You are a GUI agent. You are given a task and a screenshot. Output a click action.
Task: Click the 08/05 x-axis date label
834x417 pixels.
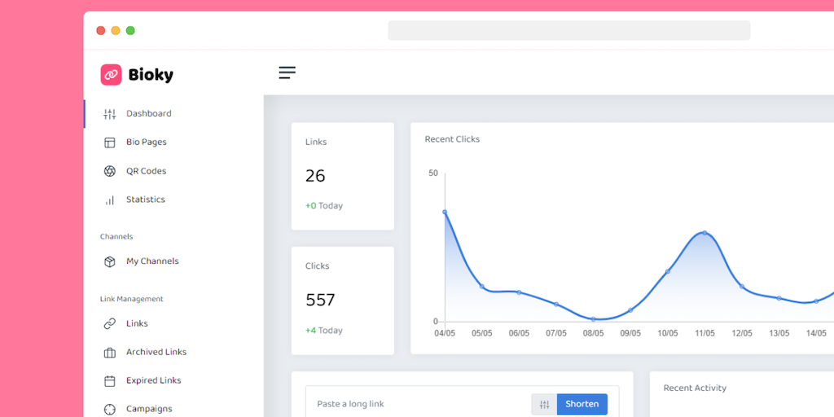(593, 333)
